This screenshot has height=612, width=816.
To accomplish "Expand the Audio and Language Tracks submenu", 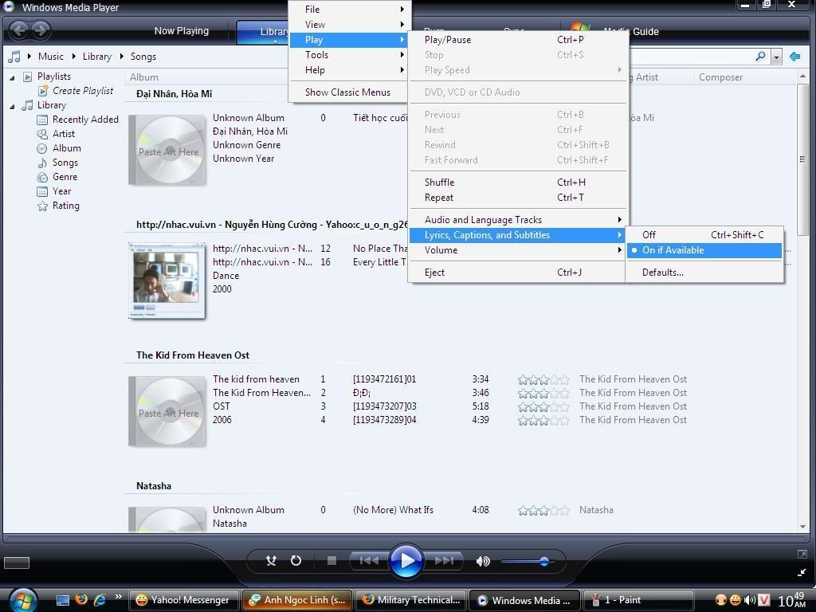I will click(483, 220).
